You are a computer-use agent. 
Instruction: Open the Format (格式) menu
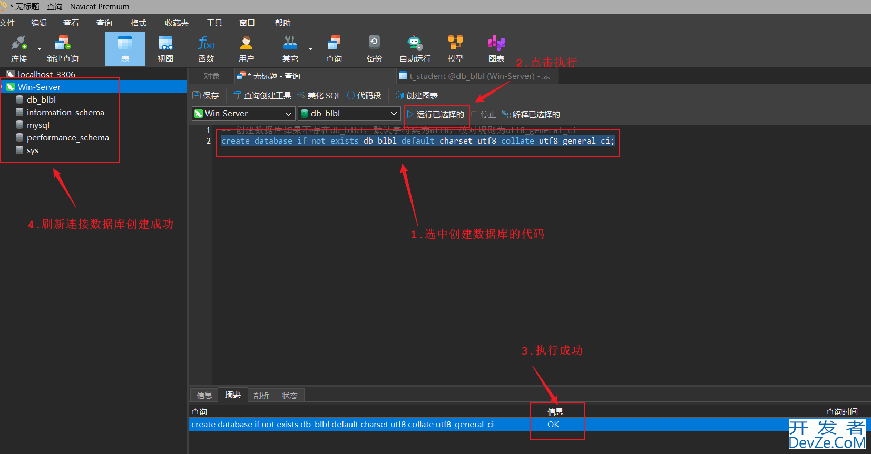point(139,23)
